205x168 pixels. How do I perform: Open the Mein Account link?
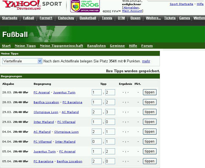click(x=132, y=11)
